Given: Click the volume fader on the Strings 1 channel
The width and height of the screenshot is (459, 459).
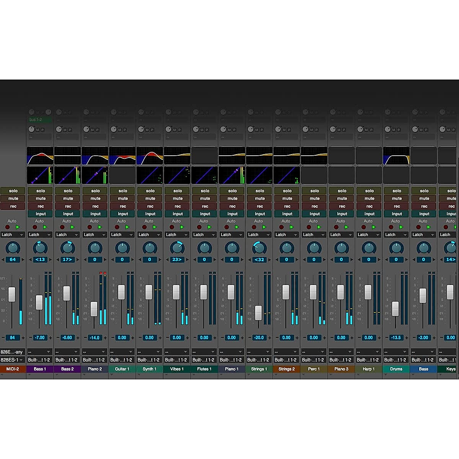Looking at the screenshot, I should [259, 314].
